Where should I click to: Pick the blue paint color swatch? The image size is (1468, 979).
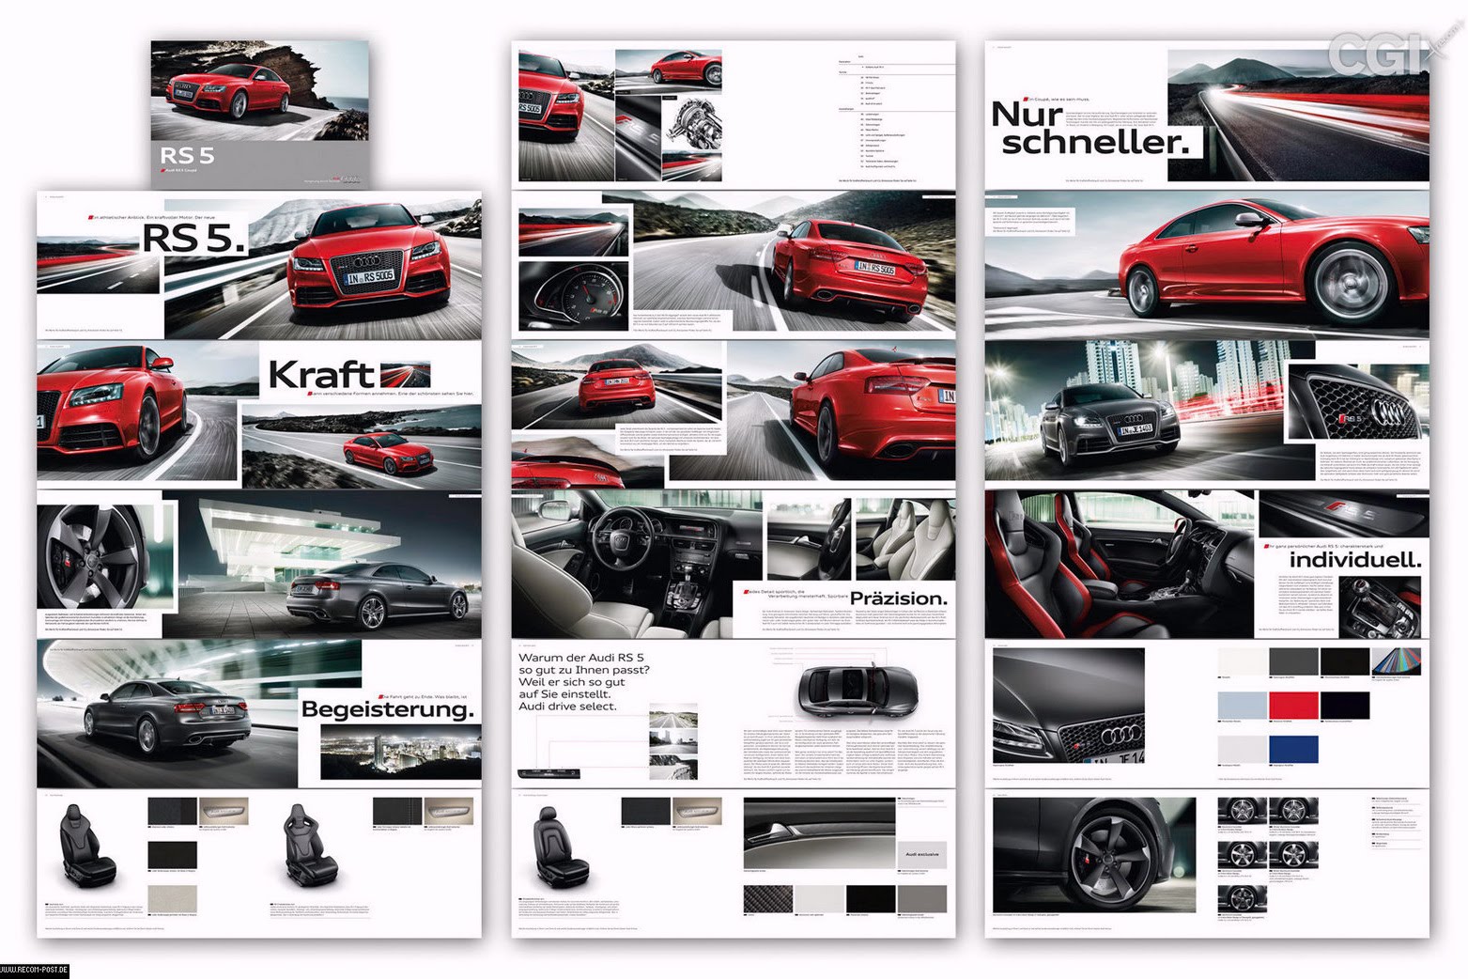[x=1293, y=749]
